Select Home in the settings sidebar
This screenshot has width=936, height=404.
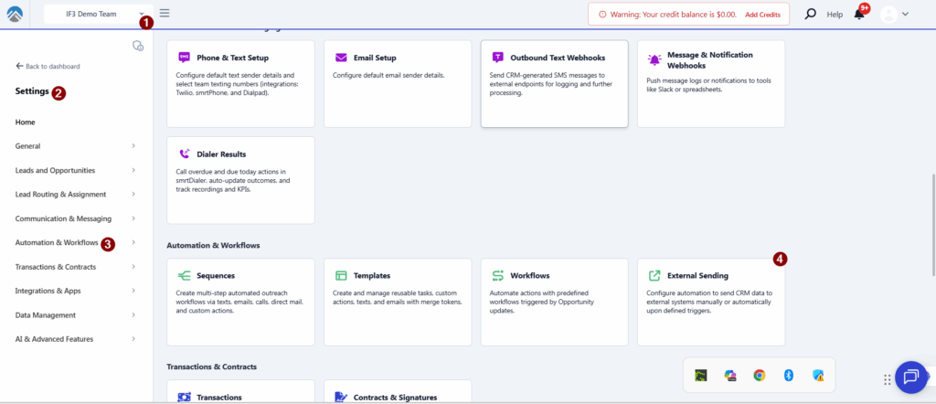coord(26,122)
